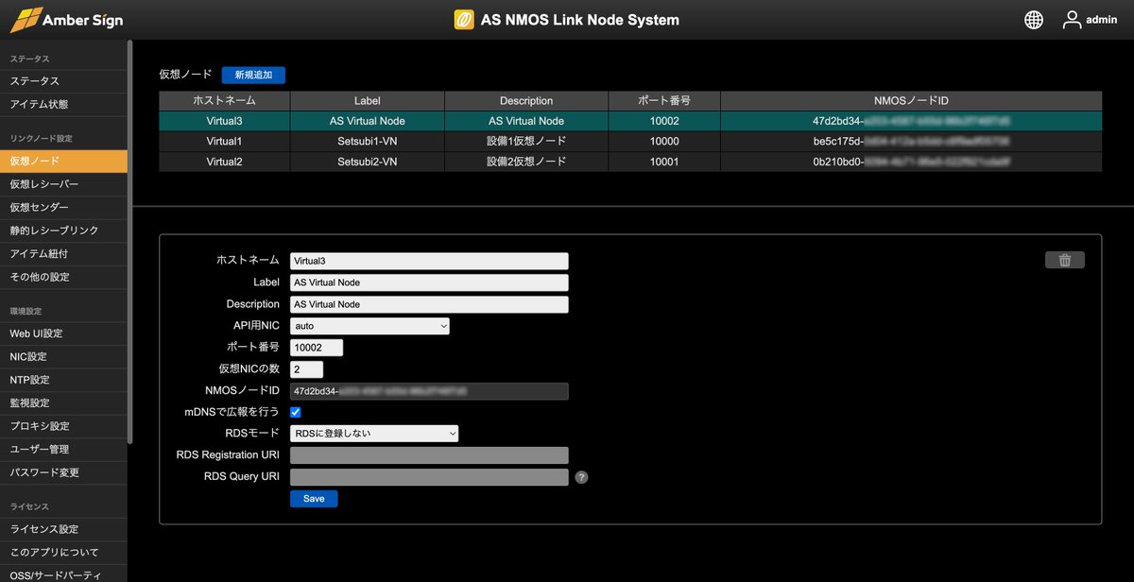Screen dimensions: 1134x582
Task: Click the admin username text
Action: [1102, 20]
